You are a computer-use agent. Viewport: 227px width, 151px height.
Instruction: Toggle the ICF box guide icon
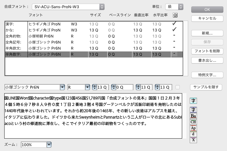coord(193,101)
